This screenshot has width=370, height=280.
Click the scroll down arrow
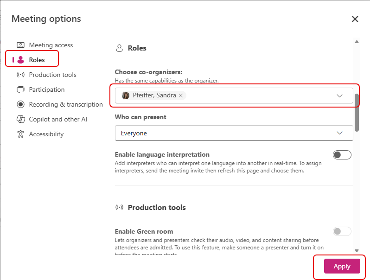coord(357,251)
